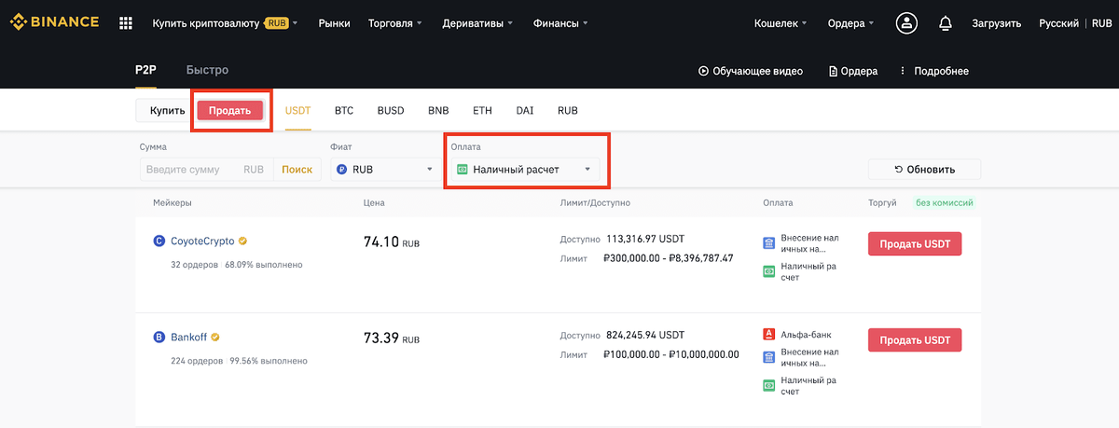Switch to the P2P tab
Viewport: 1119px width, 428px height.
(x=145, y=70)
